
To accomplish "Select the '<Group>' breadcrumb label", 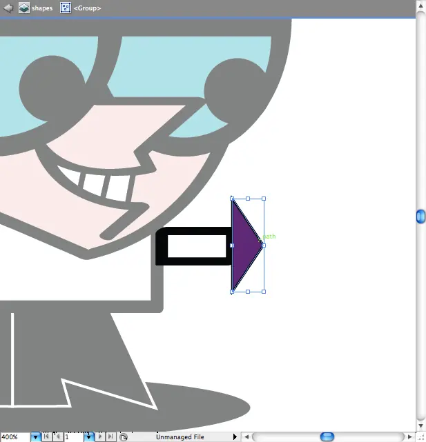I will tap(87, 8).
